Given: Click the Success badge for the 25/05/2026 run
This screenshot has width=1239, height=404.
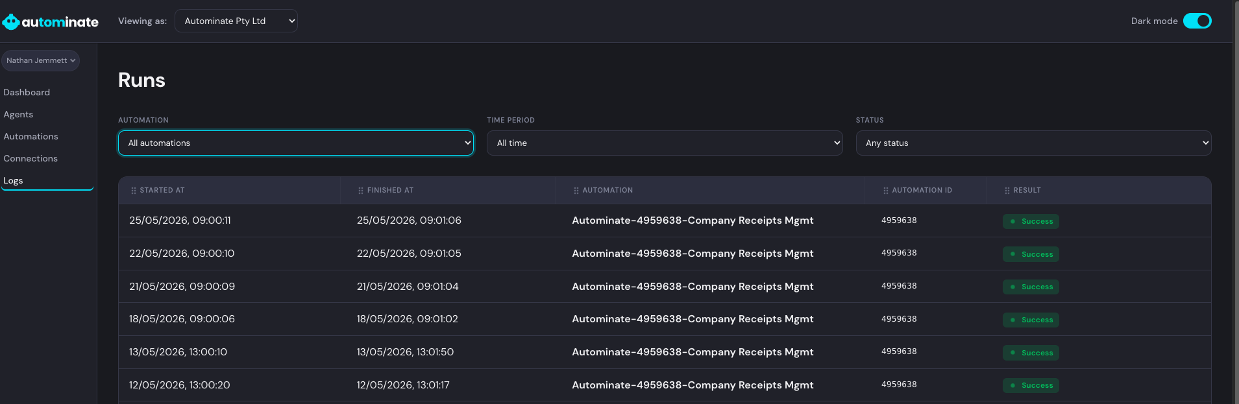Looking at the screenshot, I should [1031, 221].
